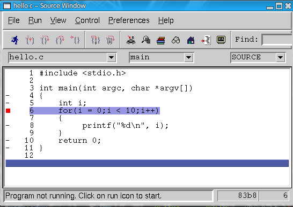Viewport: 293px width, 207px height.
Task: Open Watch Expressions glasses icon
Action: coord(175,40)
